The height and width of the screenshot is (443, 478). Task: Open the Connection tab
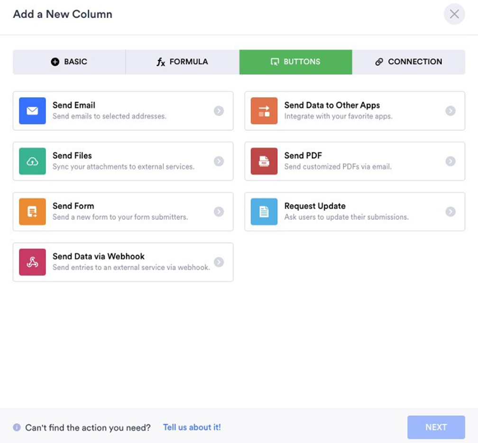click(x=408, y=62)
